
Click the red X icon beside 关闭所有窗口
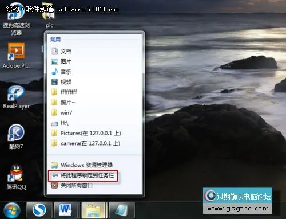pos(54,185)
